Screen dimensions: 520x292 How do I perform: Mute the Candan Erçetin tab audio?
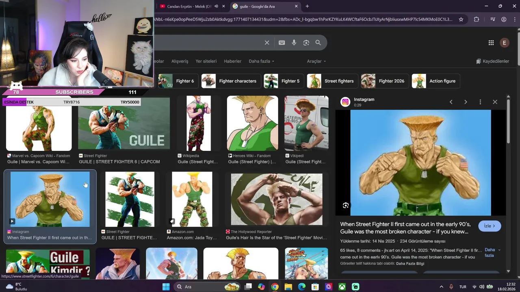217,6
